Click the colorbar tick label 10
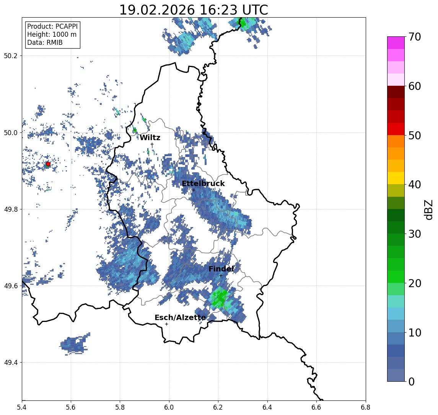 (x=415, y=332)
